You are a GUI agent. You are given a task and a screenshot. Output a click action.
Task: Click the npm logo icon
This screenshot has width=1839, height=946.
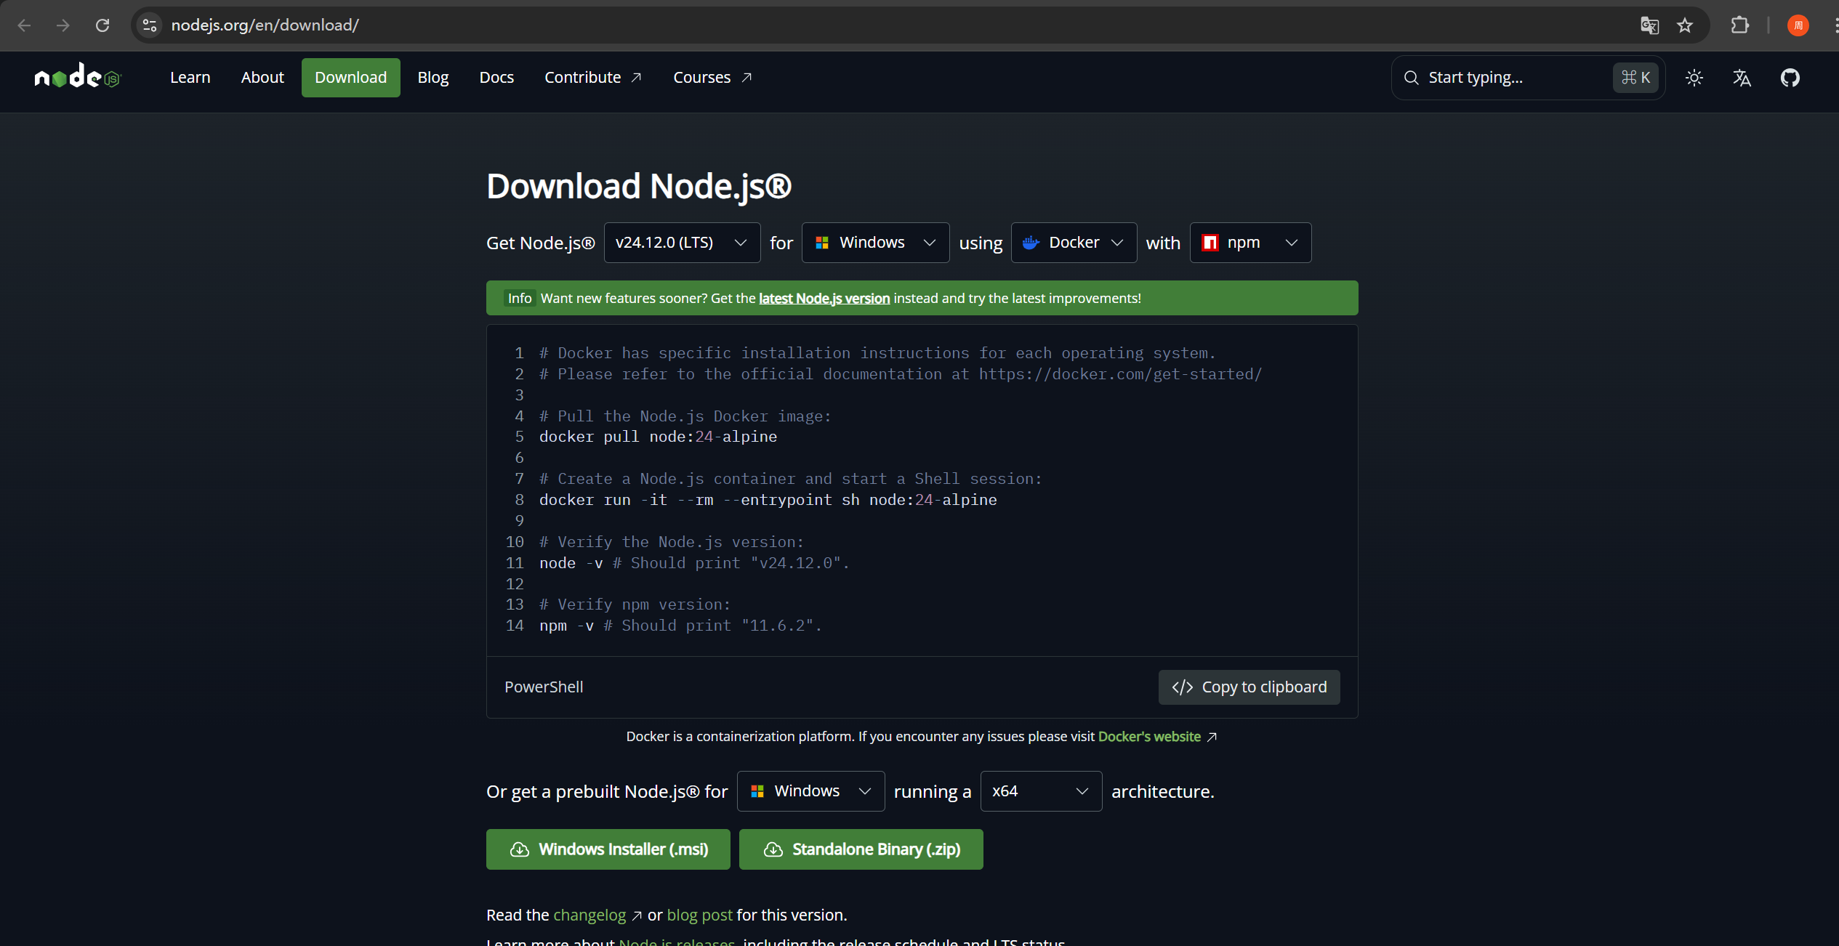[1210, 243]
